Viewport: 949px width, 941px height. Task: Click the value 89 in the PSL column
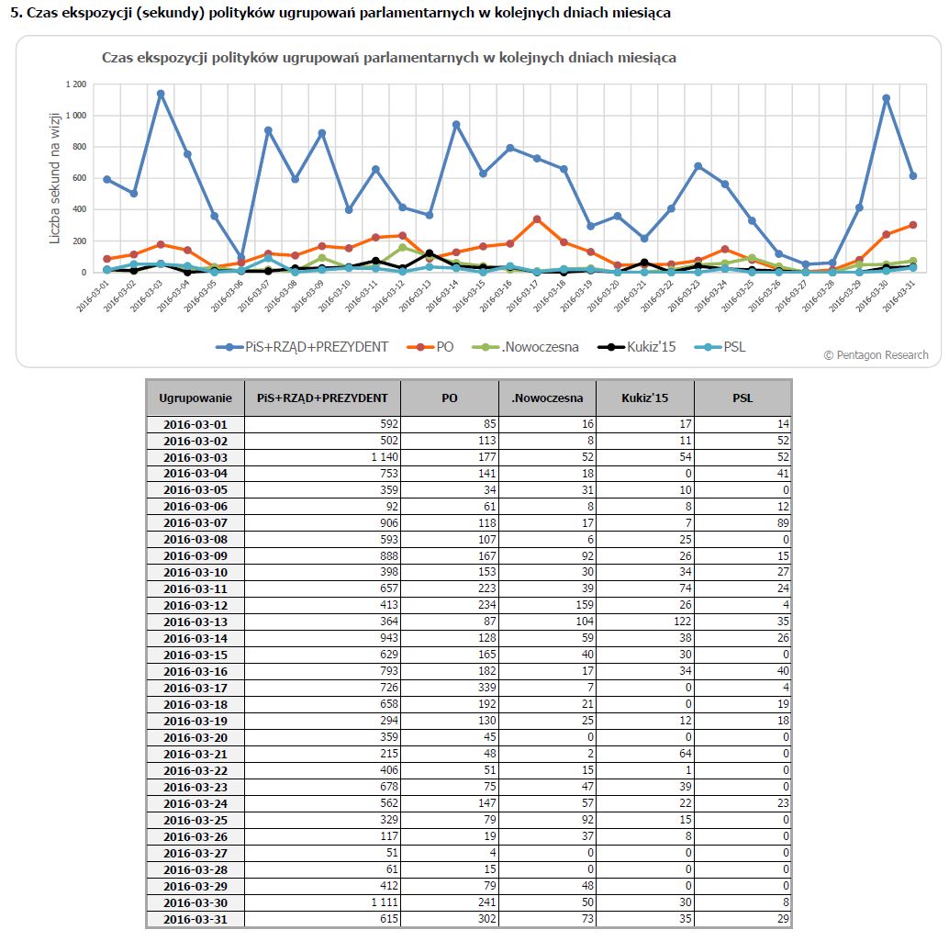pos(783,523)
